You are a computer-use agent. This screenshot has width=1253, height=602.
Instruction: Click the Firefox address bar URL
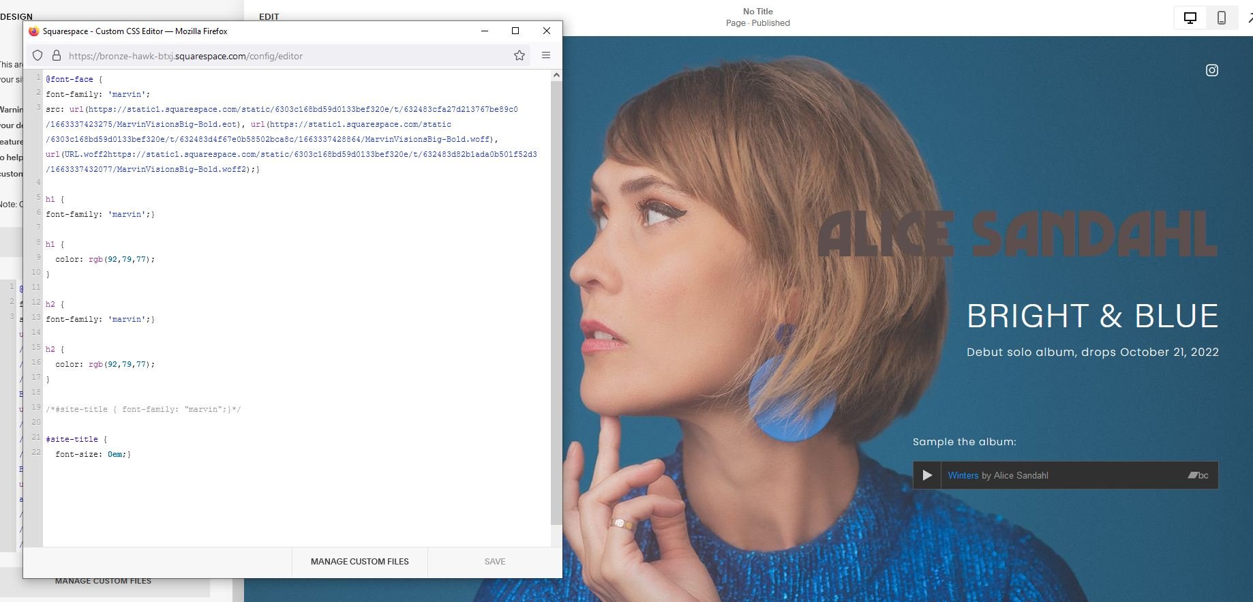tap(185, 56)
